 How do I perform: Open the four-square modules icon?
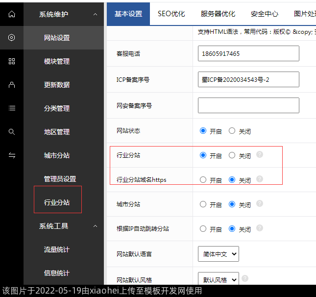click(x=12, y=61)
